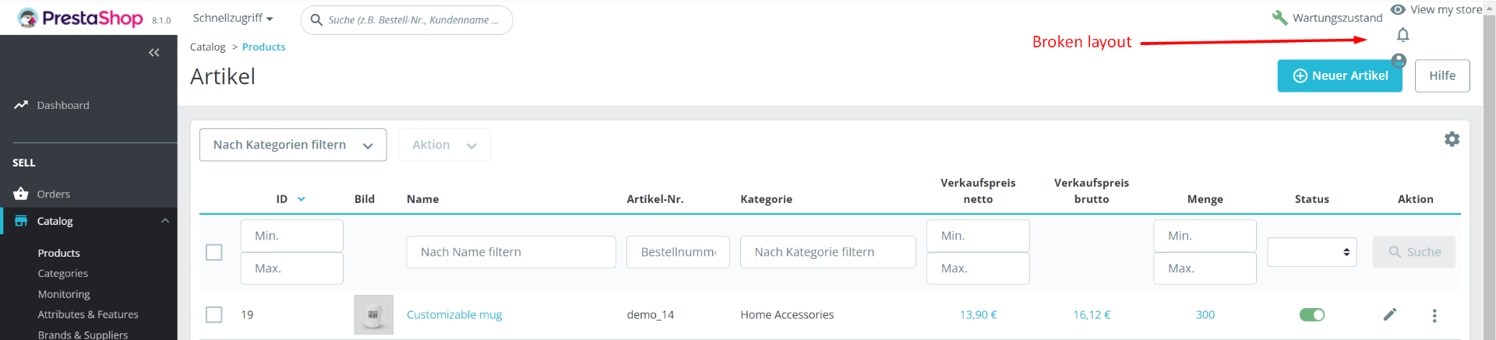Click the Customizable mug product thumbnail
The height and width of the screenshot is (340, 1496).
coord(373,314)
